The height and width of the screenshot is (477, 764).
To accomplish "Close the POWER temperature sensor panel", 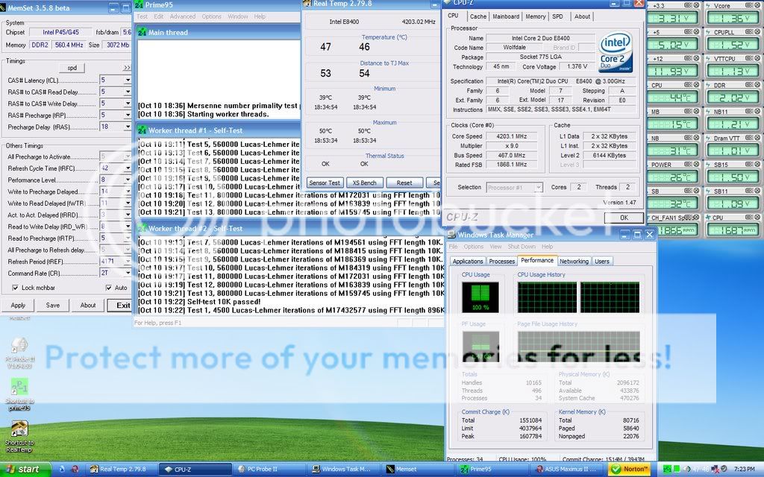I will tap(696, 164).
